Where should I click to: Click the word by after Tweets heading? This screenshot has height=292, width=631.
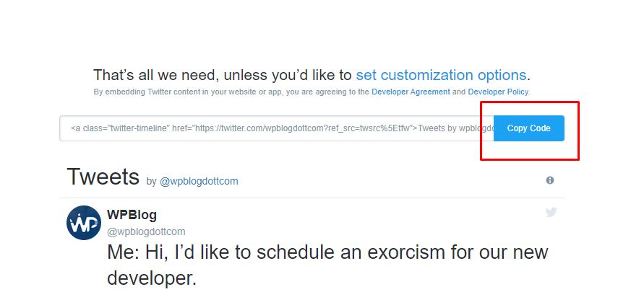(151, 182)
